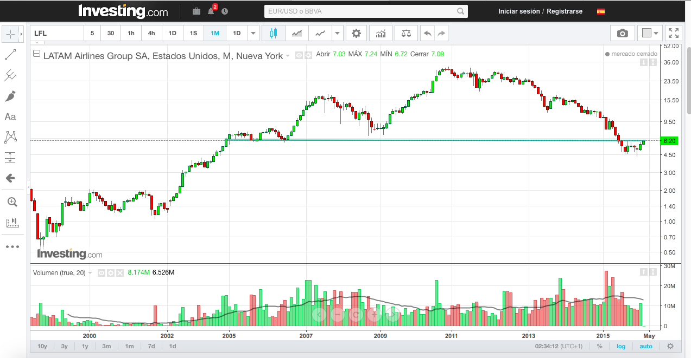The image size is (691, 358).
Task: Click the Registrarse link
Action: (x=565, y=11)
